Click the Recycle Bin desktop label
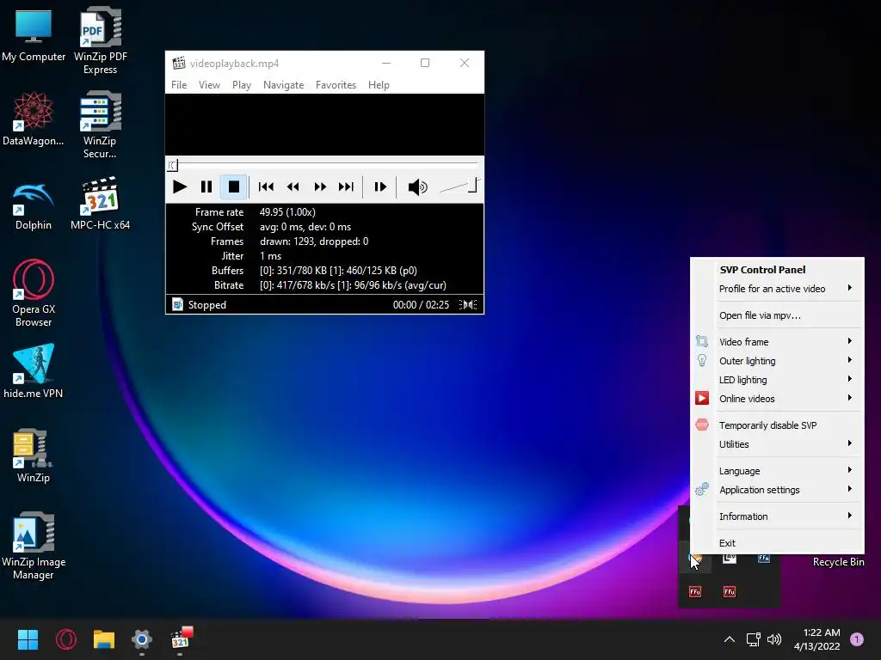 pyautogui.click(x=838, y=562)
